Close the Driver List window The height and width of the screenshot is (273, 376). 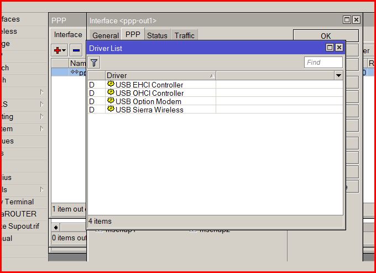[339, 47]
